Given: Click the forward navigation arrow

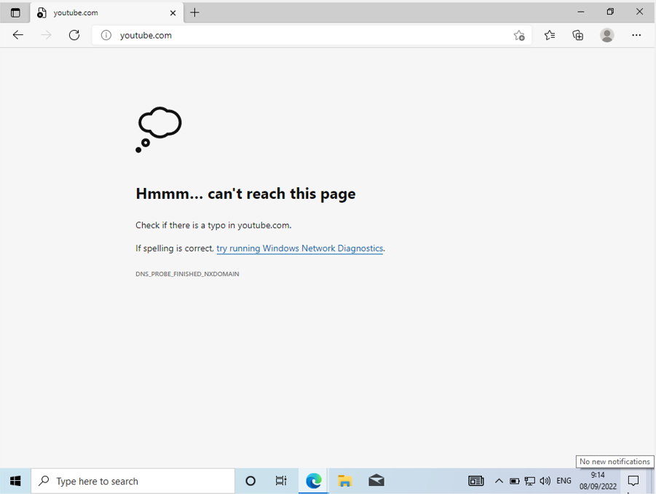Looking at the screenshot, I should 46,35.
